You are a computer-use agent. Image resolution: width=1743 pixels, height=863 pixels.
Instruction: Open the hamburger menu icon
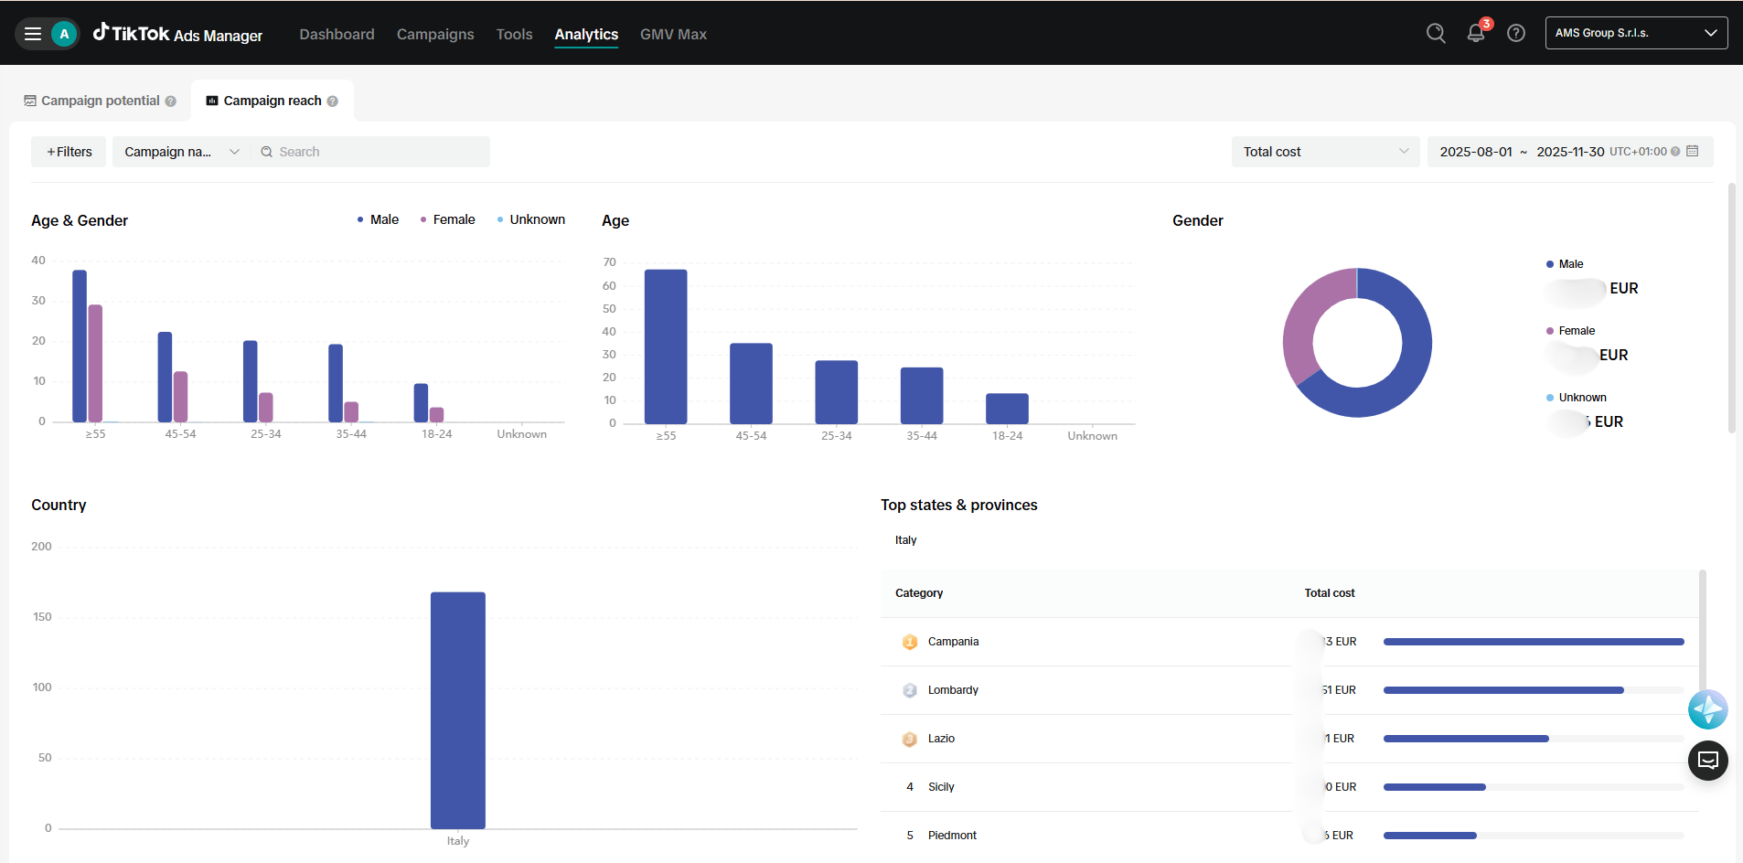click(33, 34)
